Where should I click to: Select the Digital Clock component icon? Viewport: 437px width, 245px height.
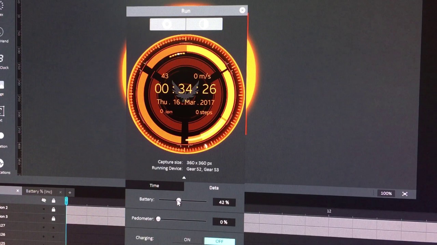(1, 59)
